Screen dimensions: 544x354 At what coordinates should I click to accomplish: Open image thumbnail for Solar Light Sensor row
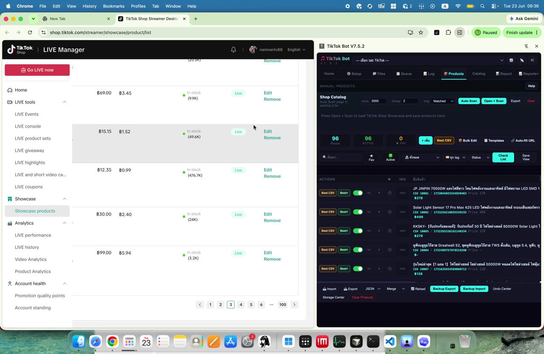tap(402, 212)
